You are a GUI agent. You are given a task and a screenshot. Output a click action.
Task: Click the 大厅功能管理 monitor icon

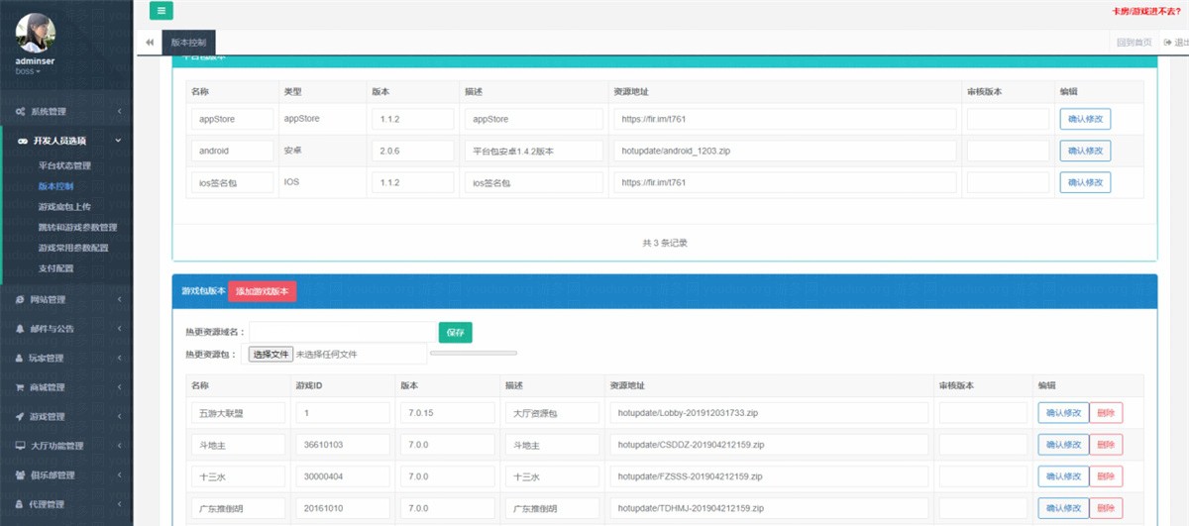(x=20, y=446)
